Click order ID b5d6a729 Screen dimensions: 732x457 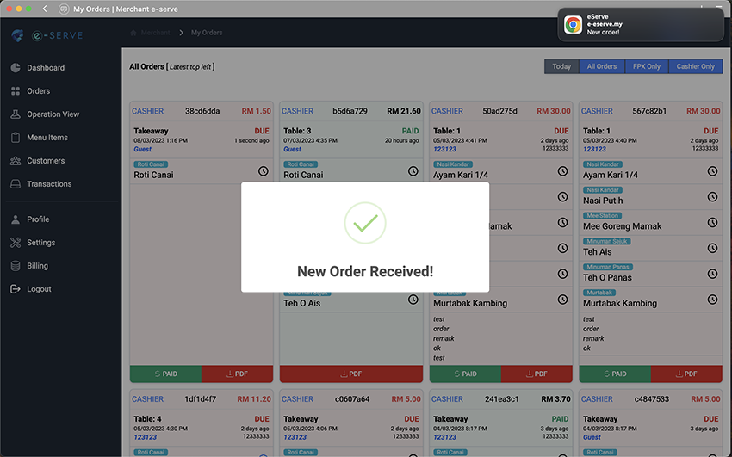pos(350,111)
